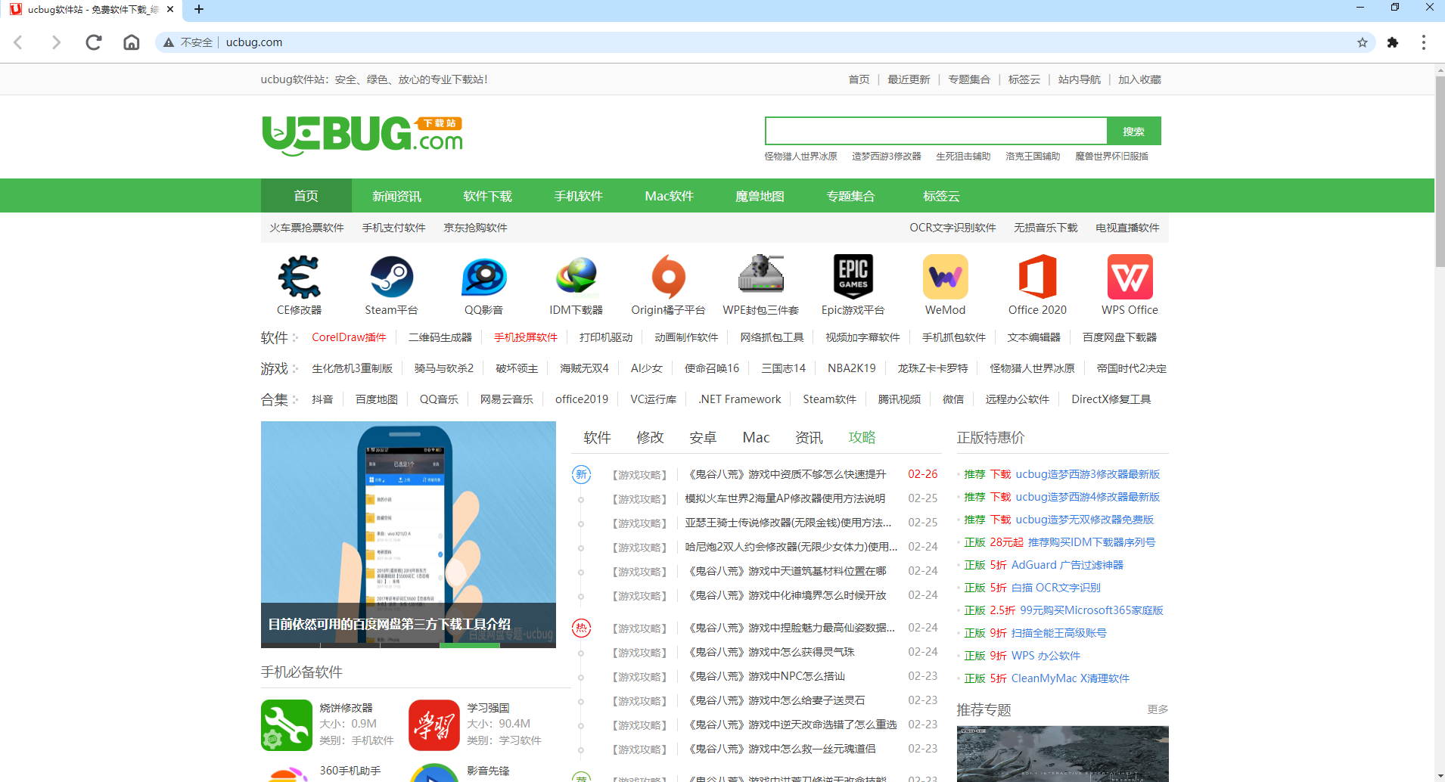
Task: Open the CE修改器 app icon
Action: [x=299, y=277]
